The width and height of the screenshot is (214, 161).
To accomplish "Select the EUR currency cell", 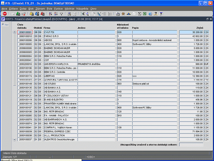I will pyautogui.click(x=206, y=64).
